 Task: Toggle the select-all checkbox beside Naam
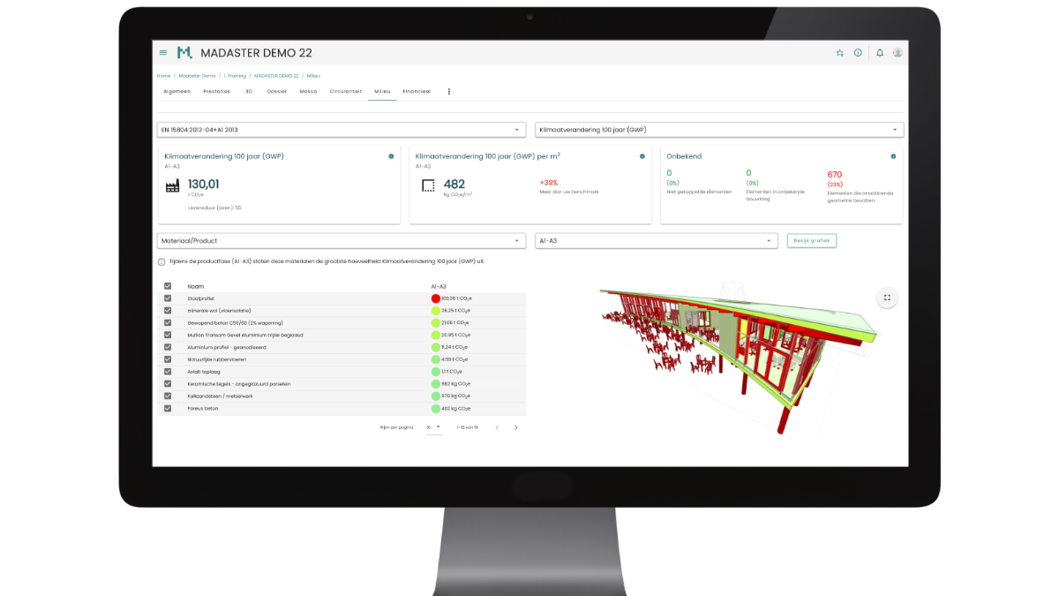pyautogui.click(x=168, y=286)
